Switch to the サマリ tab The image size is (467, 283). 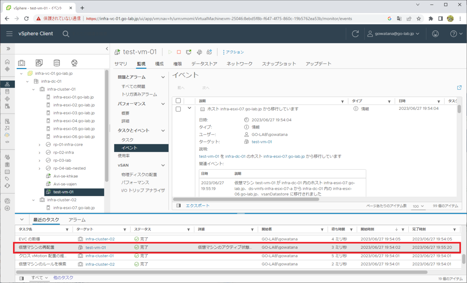click(x=121, y=64)
